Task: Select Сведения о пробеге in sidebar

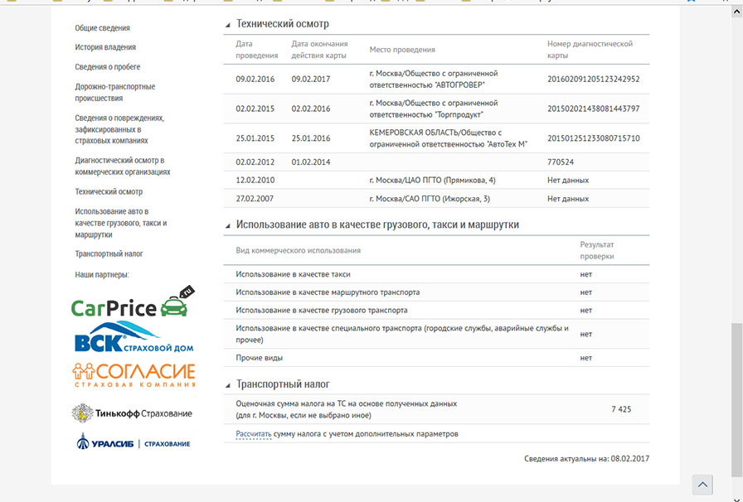Action: tap(108, 67)
